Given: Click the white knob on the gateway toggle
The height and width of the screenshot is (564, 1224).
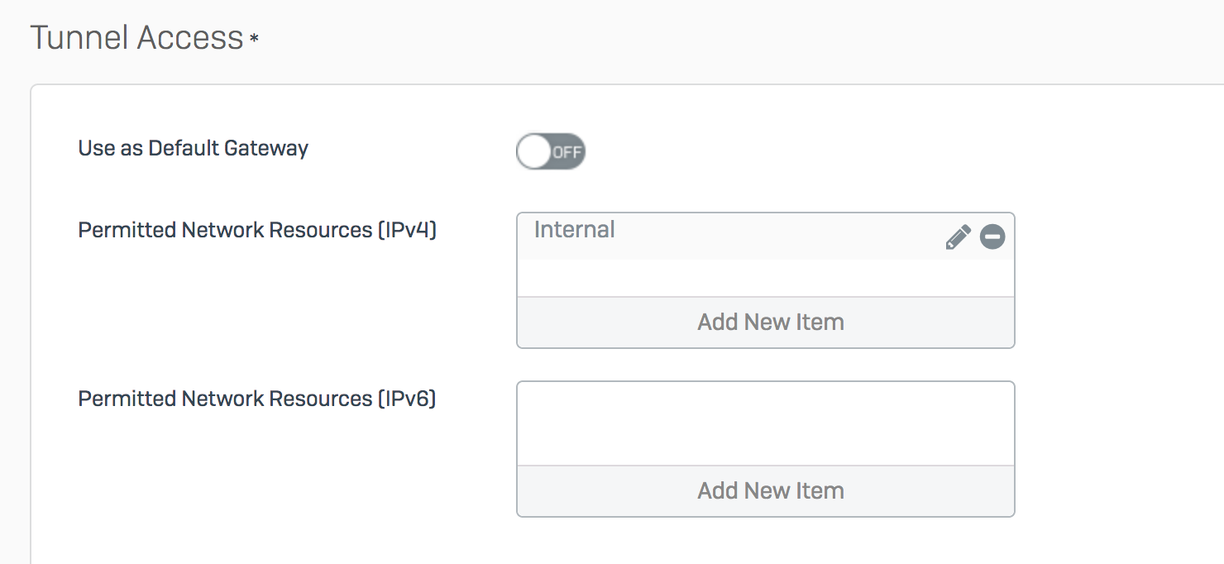Looking at the screenshot, I should point(534,152).
